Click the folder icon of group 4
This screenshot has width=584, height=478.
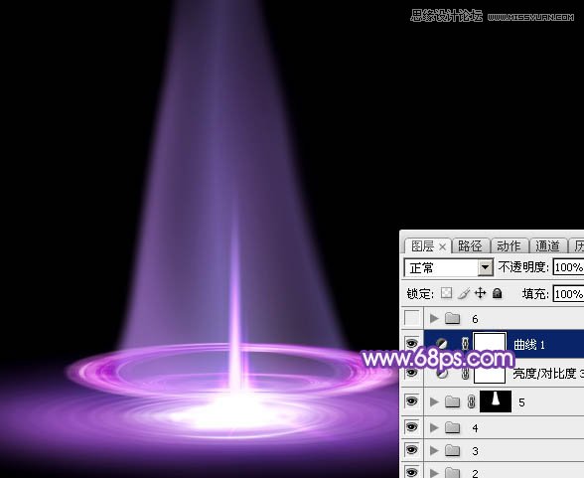pyautogui.click(x=453, y=427)
